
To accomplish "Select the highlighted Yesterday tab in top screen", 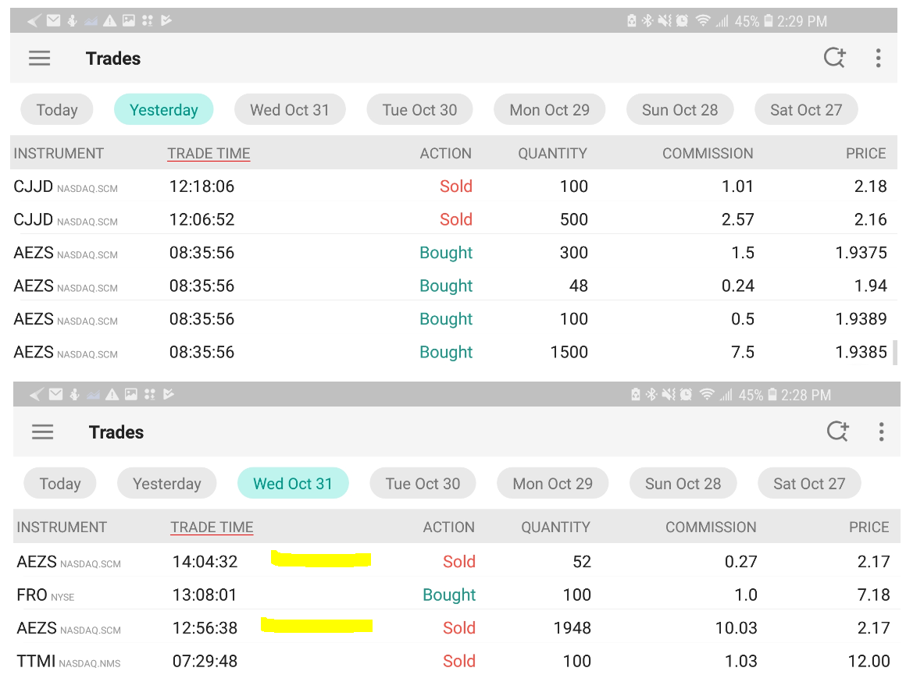I will coord(163,110).
